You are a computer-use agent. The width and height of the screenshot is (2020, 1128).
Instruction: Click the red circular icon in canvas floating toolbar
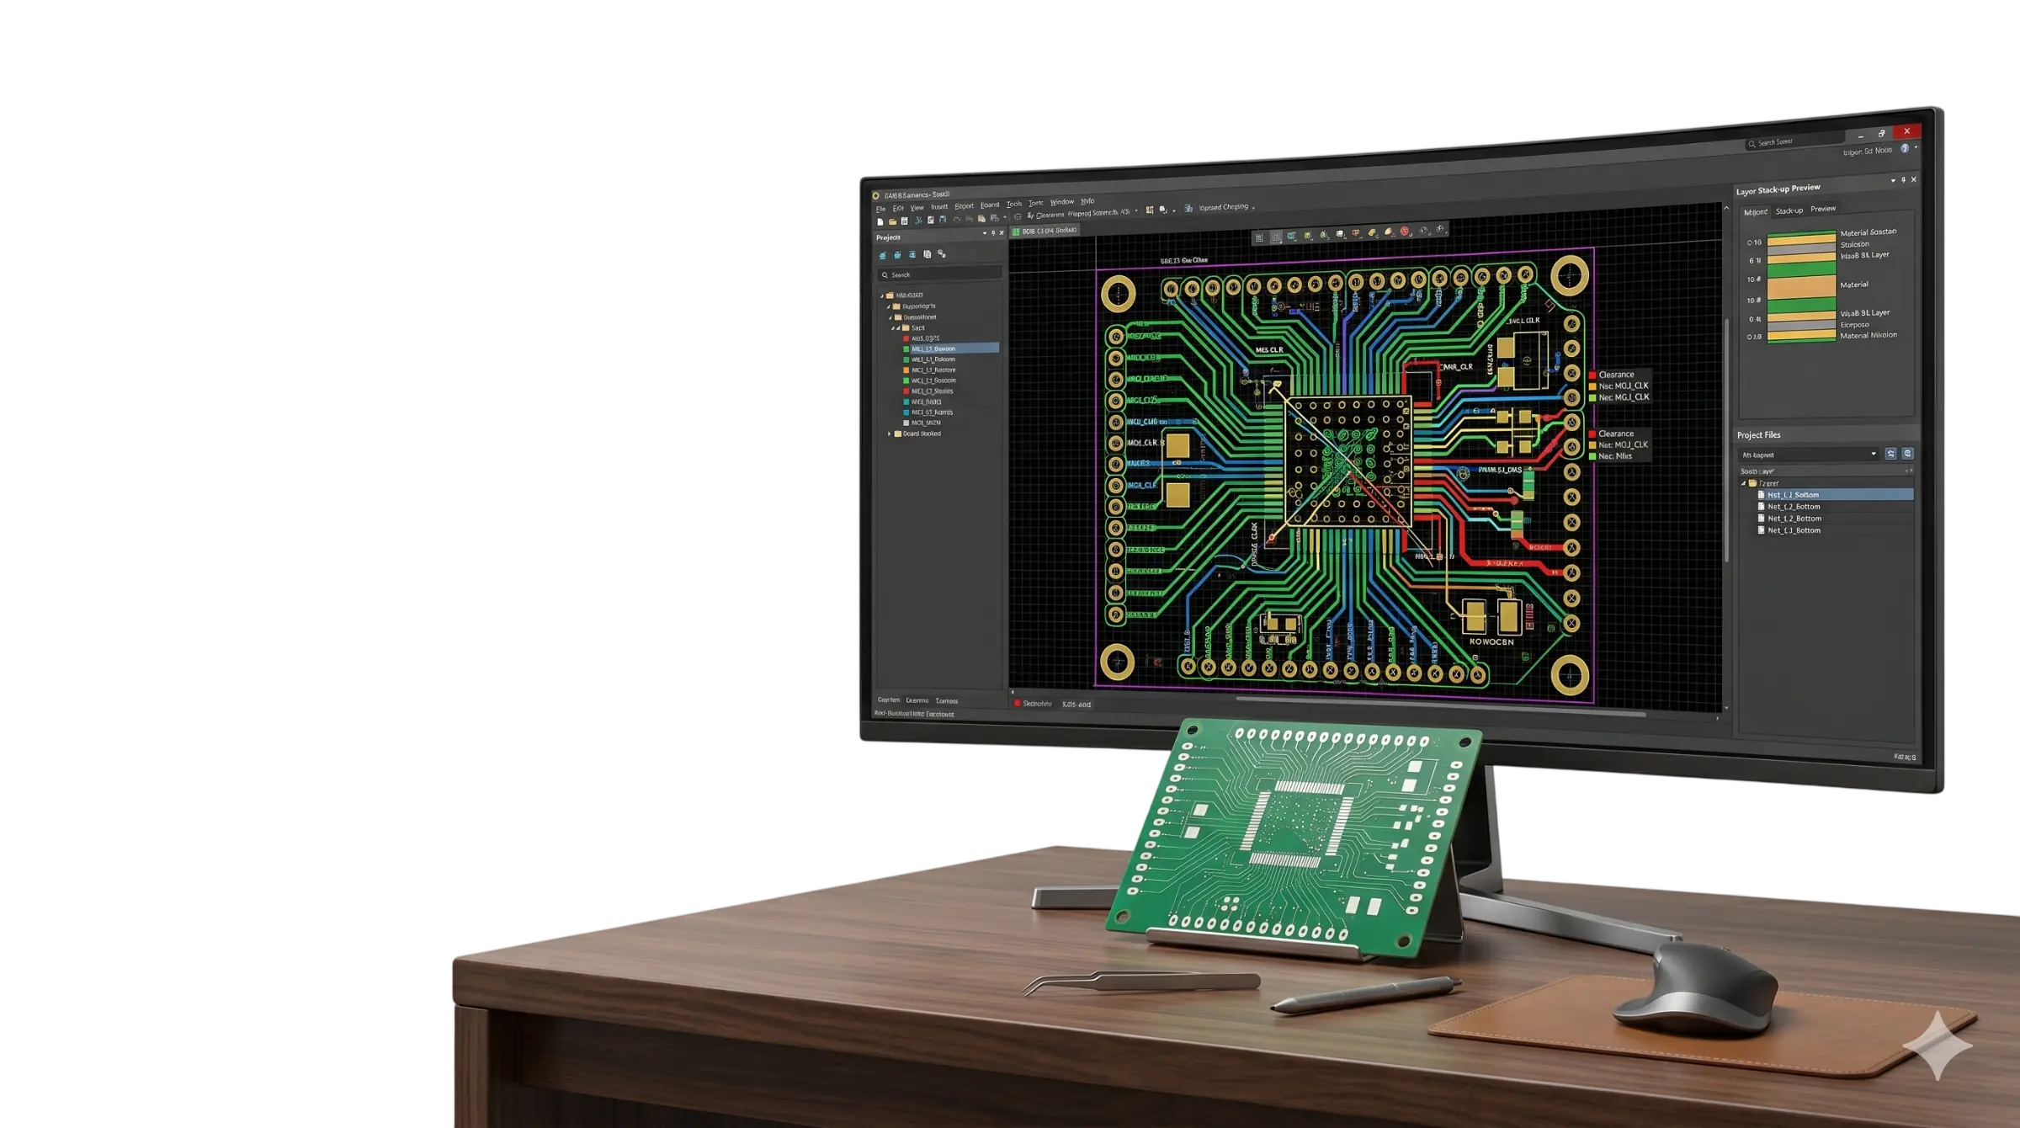click(x=1405, y=231)
